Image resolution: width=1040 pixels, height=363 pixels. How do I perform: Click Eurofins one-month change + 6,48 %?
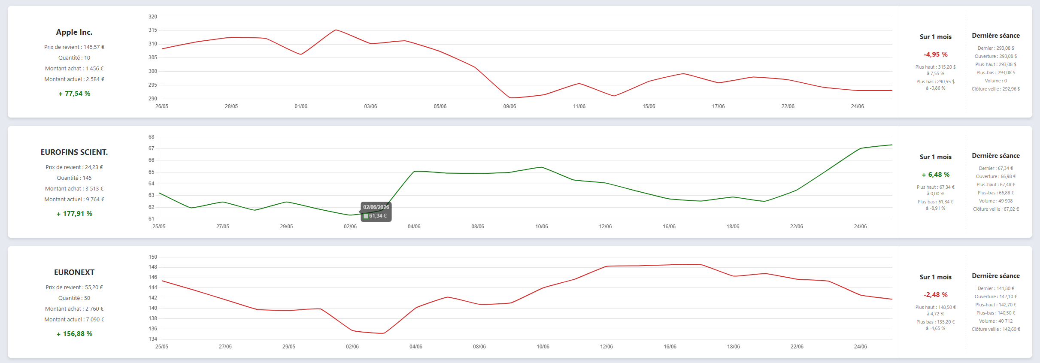tap(936, 175)
